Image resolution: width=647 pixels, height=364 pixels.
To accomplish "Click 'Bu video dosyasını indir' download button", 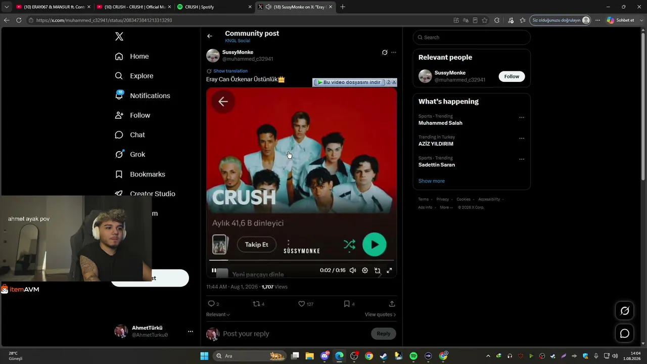I will pyautogui.click(x=349, y=82).
